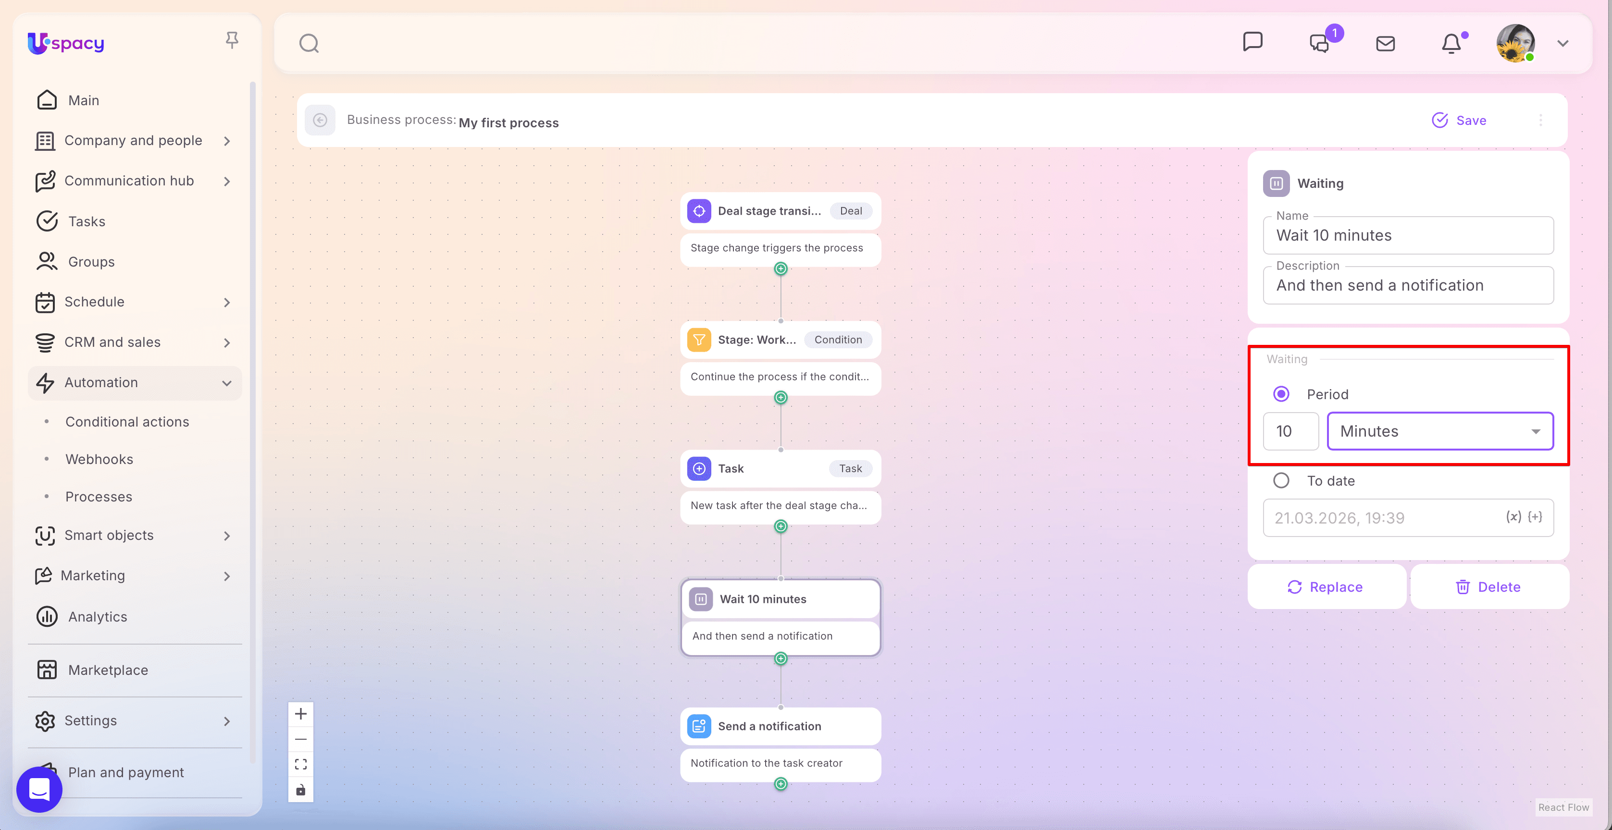Open the mail envelope icon
The height and width of the screenshot is (830, 1612).
pyautogui.click(x=1385, y=43)
